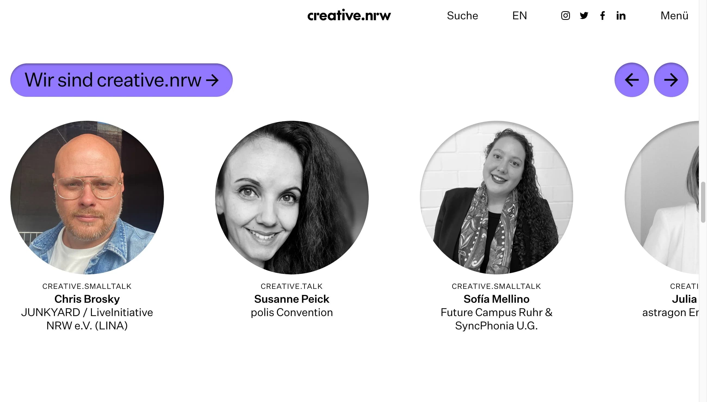Open the Instagram profile icon

pyautogui.click(x=565, y=16)
